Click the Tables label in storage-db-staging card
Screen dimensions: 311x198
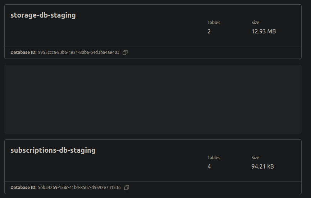[214, 23]
